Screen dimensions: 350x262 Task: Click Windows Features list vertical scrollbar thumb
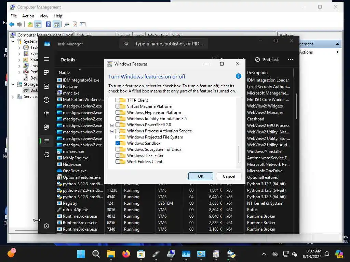coord(239,155)
